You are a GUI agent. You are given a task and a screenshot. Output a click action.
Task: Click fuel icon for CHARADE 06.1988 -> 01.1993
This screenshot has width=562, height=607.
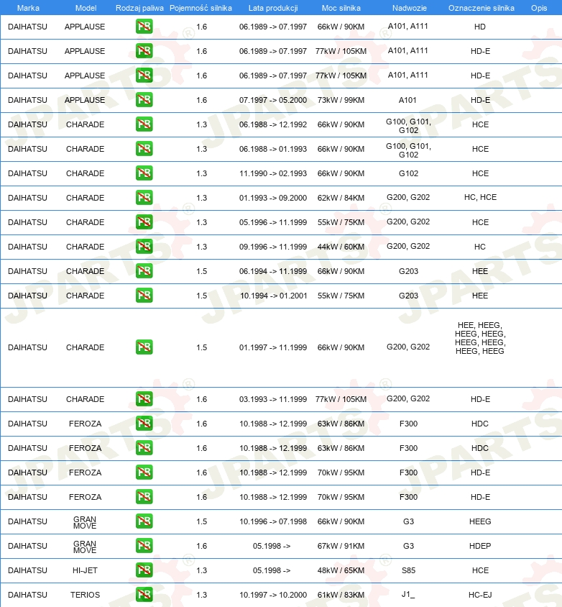pyautogui.click(x=144, y=149)
